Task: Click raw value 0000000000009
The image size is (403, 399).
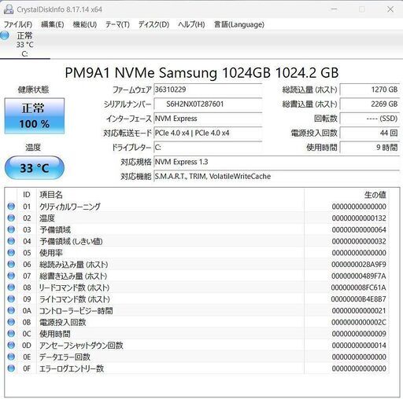Action: [x=359, y=334]
